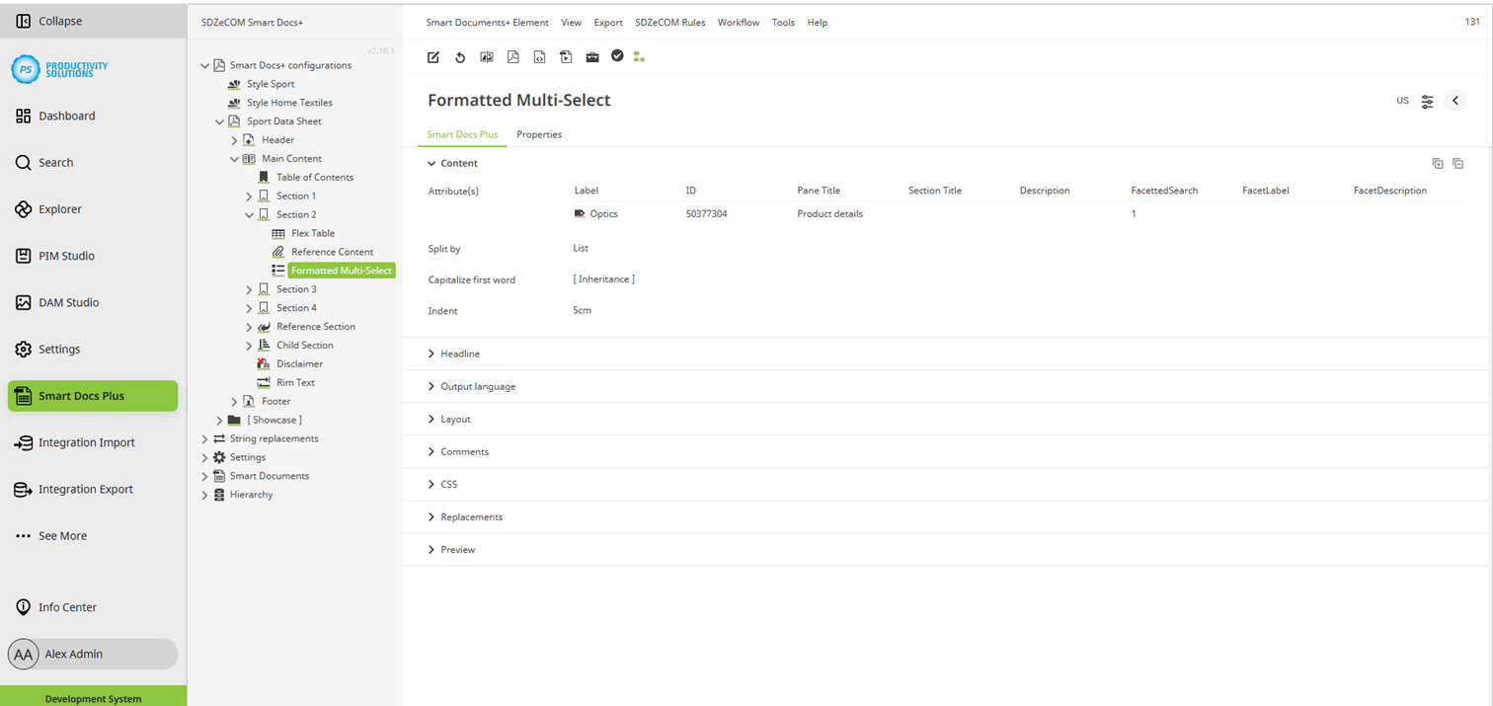
Task: Open the adjustment sliders control near US
Action: [x=1427, y=100]
